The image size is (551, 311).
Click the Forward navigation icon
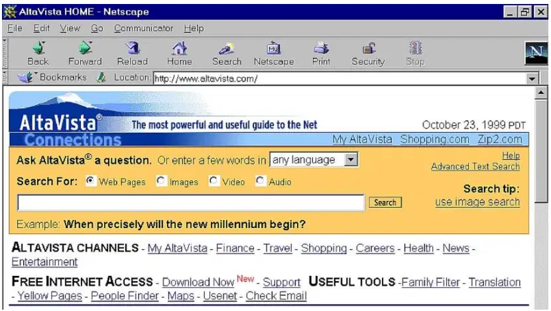[x=85, y=48]
